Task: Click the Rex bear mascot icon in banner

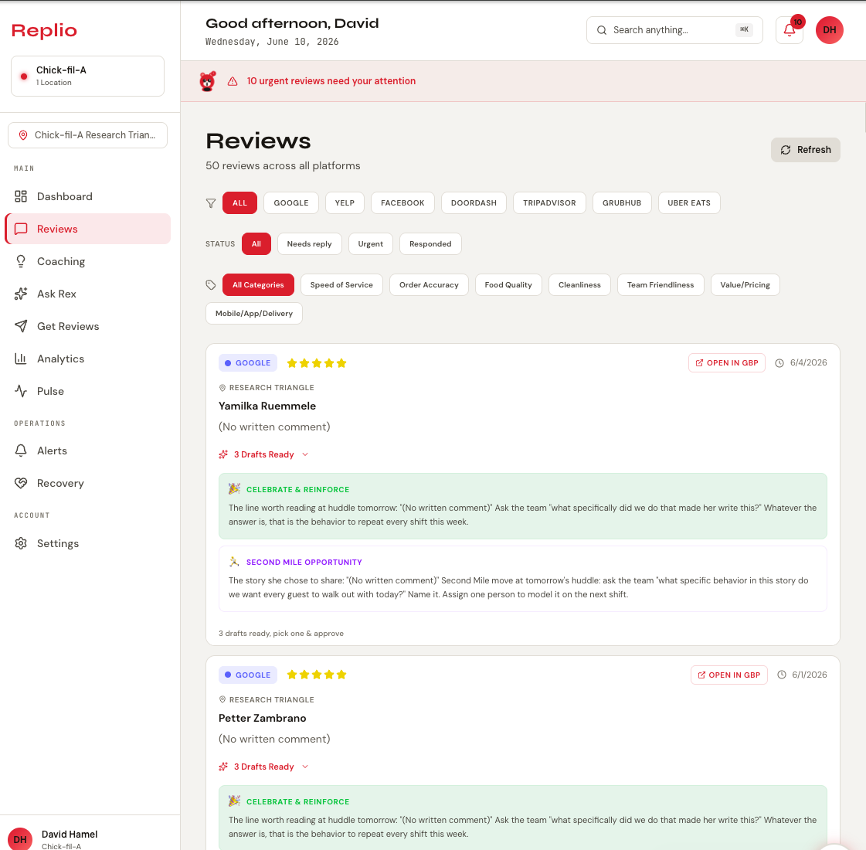Action: (208, 81)
